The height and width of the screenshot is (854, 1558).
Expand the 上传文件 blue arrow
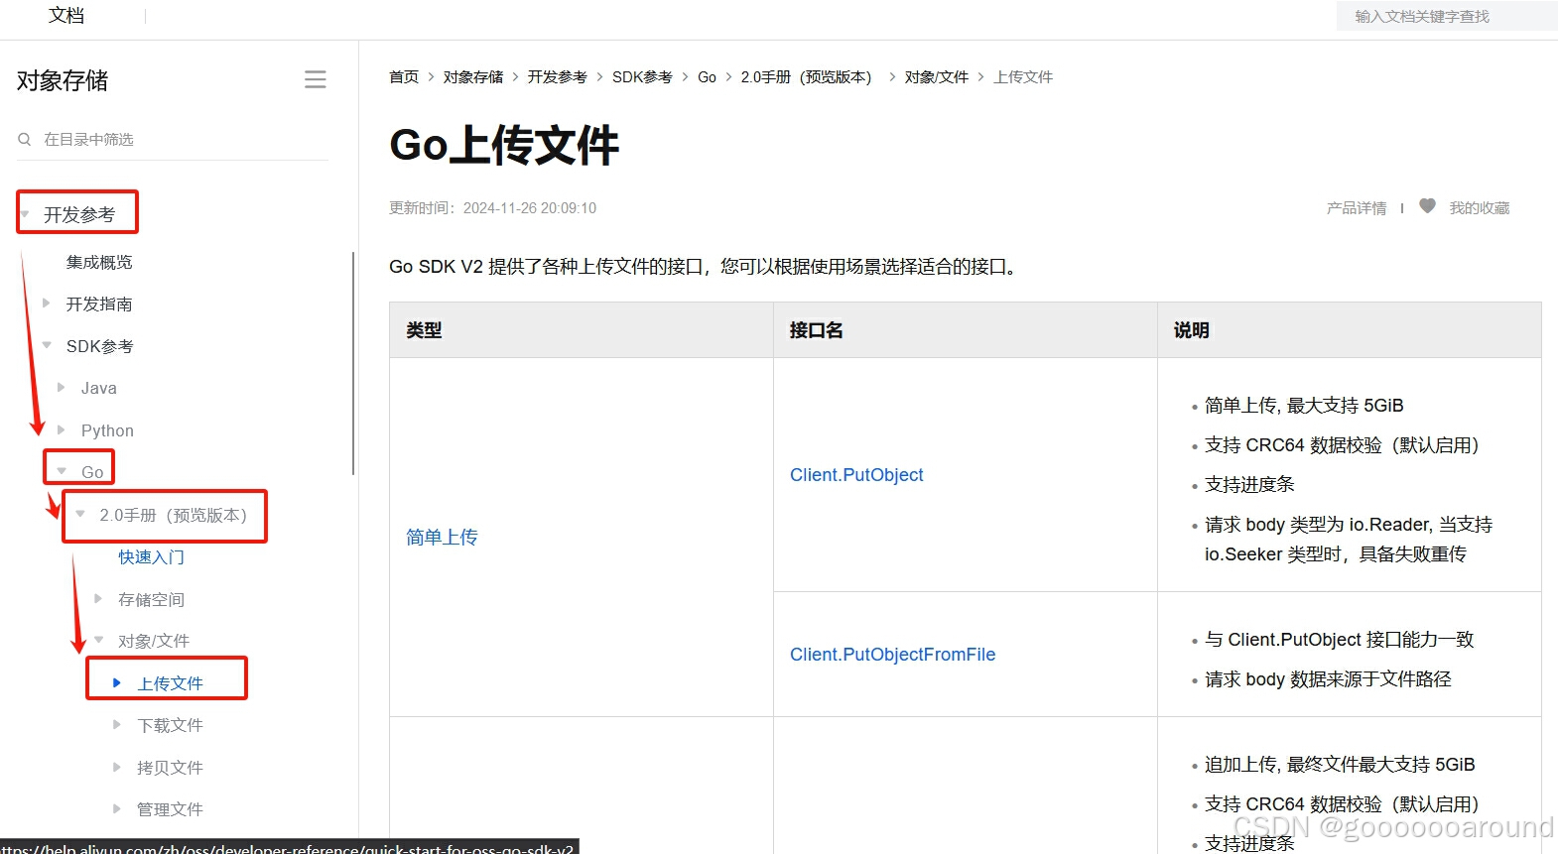click(117, 682)
